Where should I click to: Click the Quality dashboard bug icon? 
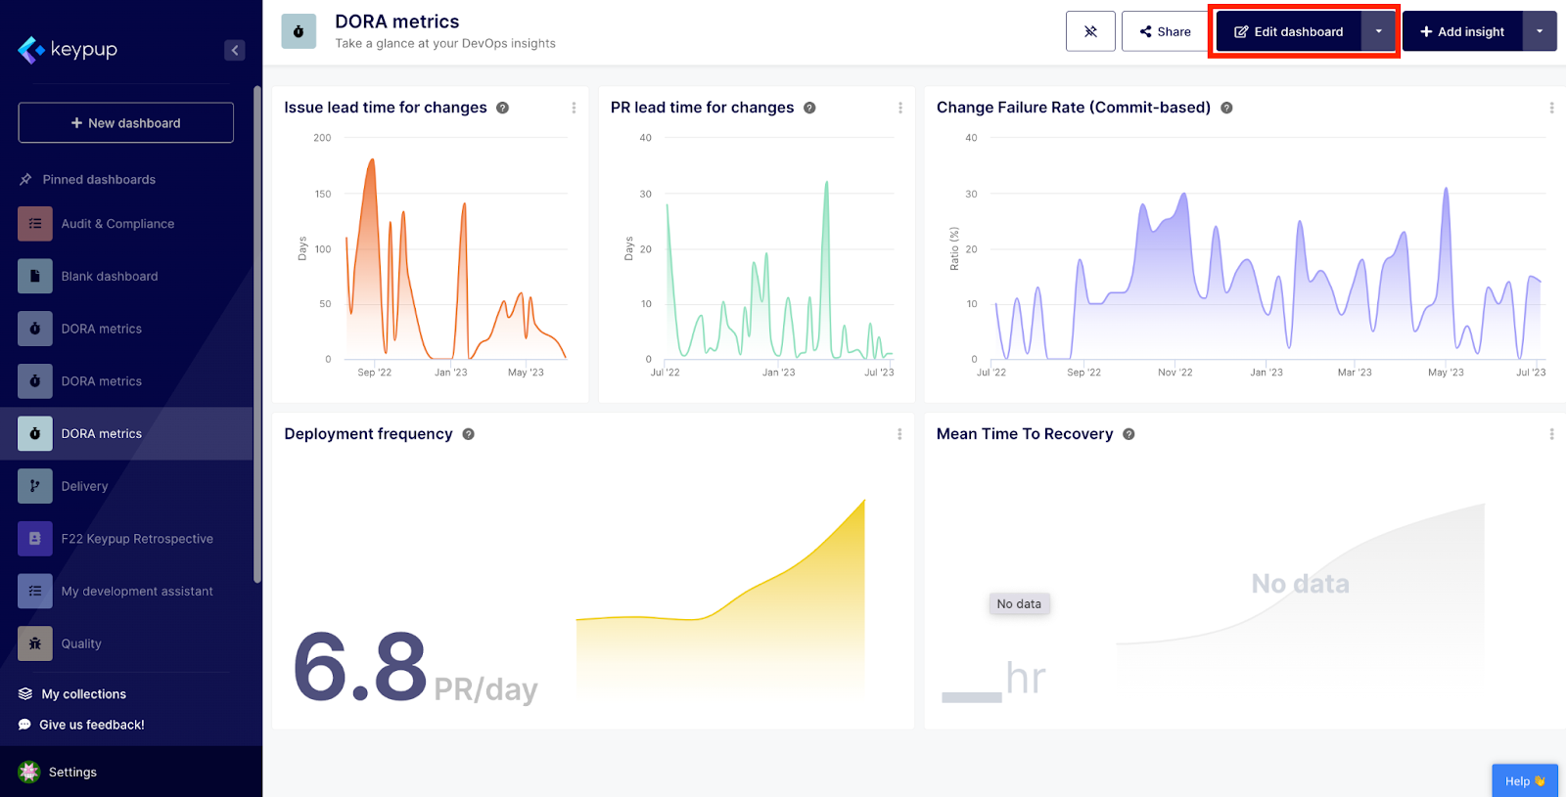tap(35, 643)
